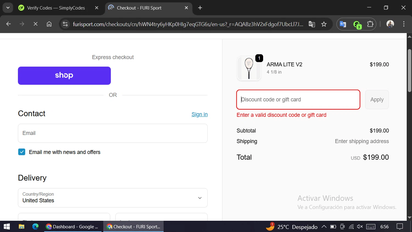Click the Enter shipping address text

pos(362,141)
